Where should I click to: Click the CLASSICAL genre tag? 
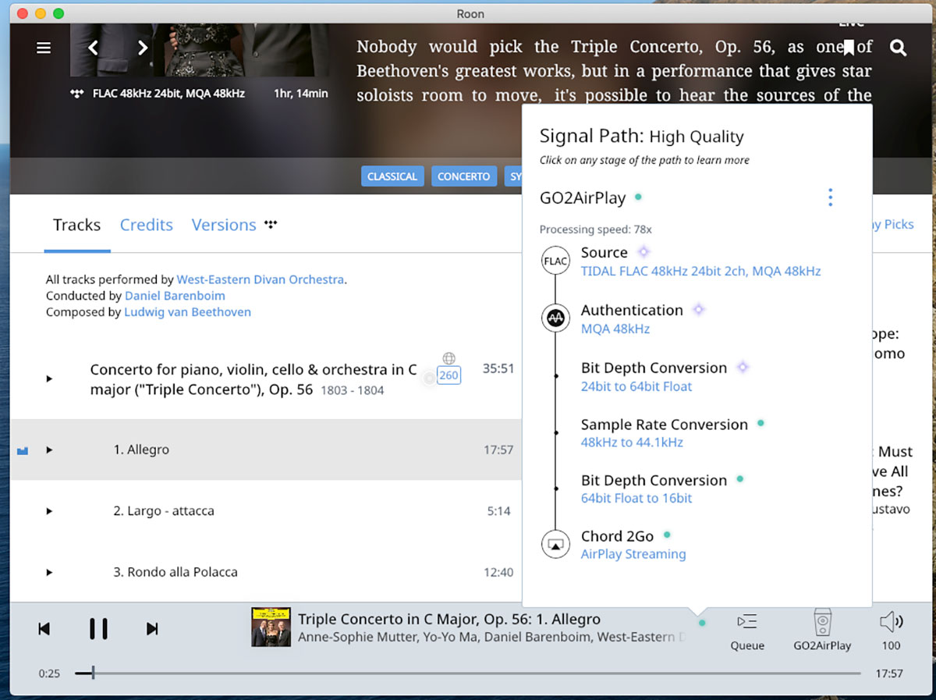[392, 176]
